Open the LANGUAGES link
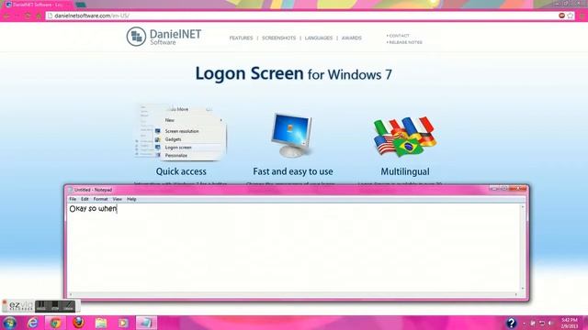The height and width of the screenshot is (330, 588). pos(319,38)
